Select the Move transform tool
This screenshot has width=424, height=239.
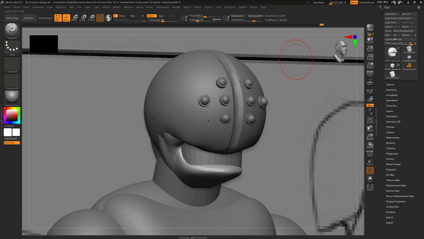tap(75, 18)
